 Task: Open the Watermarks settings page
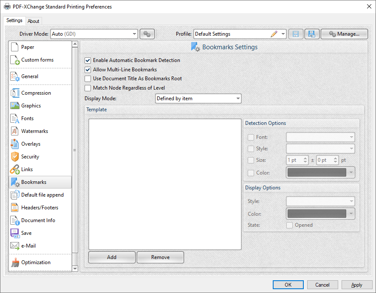(14, 131)
